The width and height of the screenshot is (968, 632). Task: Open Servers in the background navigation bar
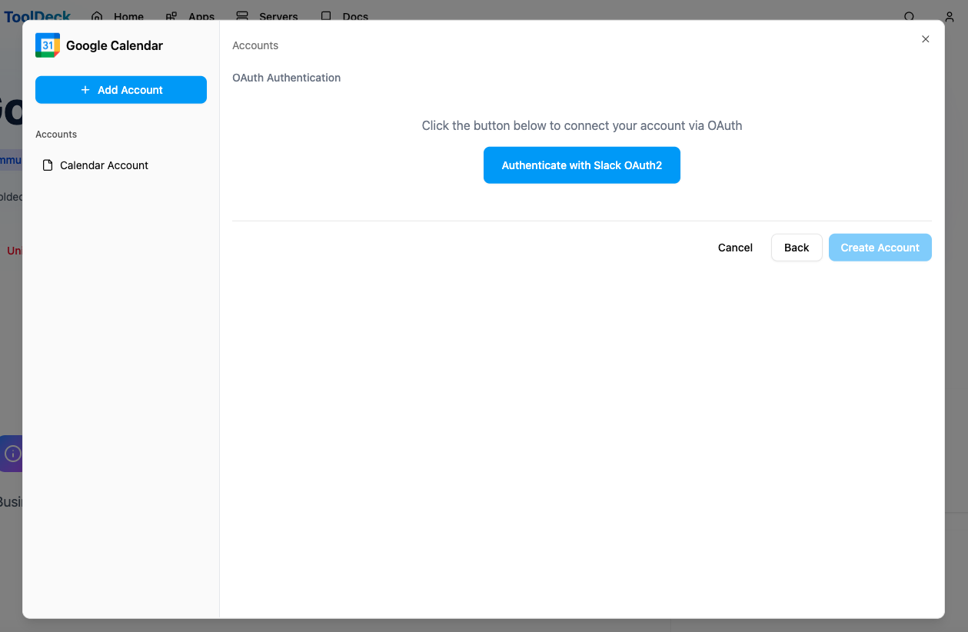pyautogui.click(x=267, y=15)
